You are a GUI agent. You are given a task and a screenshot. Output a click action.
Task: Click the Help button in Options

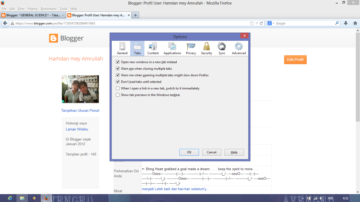click(234, 152)
